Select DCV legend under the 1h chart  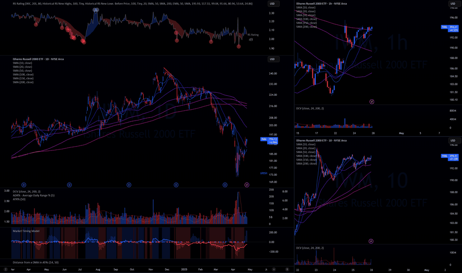point(310,108)
